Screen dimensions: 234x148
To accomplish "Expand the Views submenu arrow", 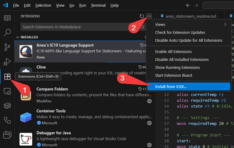I will pos(225,24).
